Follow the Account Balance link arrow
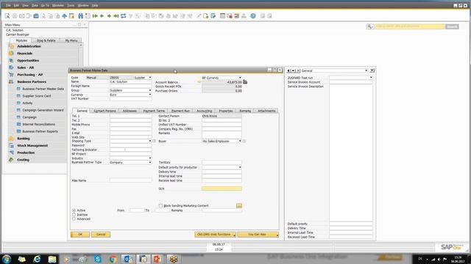The height and width of the screenshot is (264, 471). (199, 81)
